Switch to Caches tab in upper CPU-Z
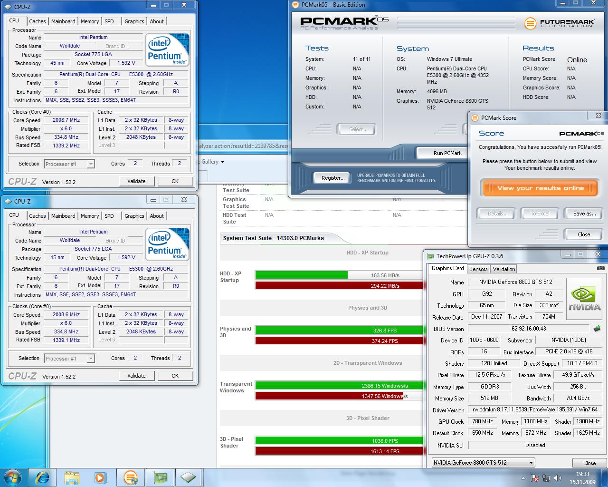Screen dimensions: 608x487 37,21
